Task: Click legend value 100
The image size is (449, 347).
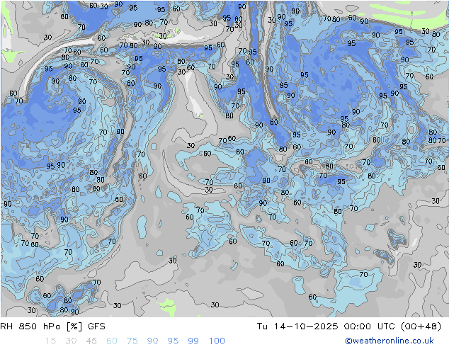Action: [217, 341]
